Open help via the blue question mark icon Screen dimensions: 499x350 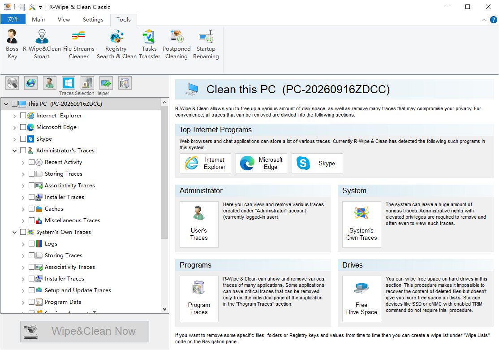coord(493,20)
